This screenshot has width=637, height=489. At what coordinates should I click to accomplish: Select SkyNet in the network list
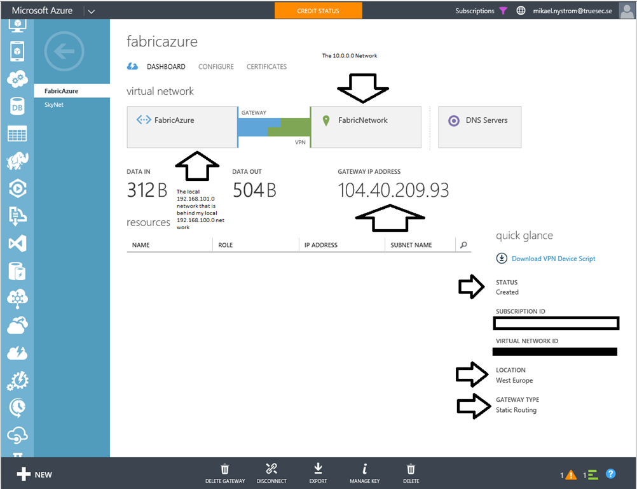click(x=54, y=104)
